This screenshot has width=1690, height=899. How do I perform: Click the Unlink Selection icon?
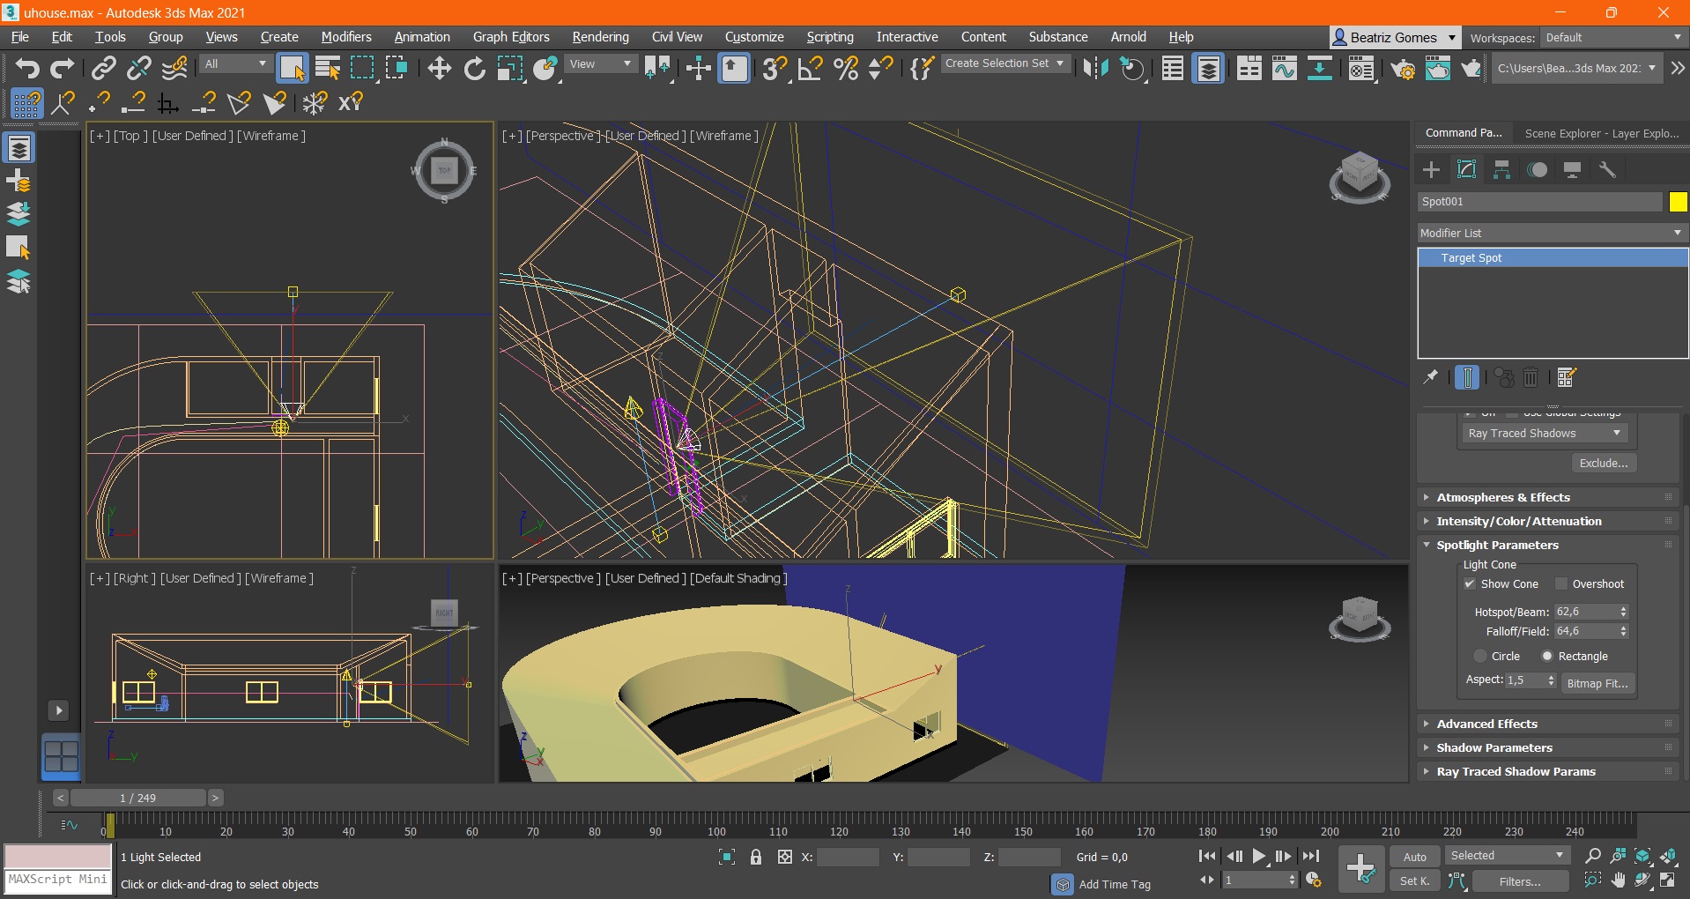pyautogui.click(x=139, y=68)
